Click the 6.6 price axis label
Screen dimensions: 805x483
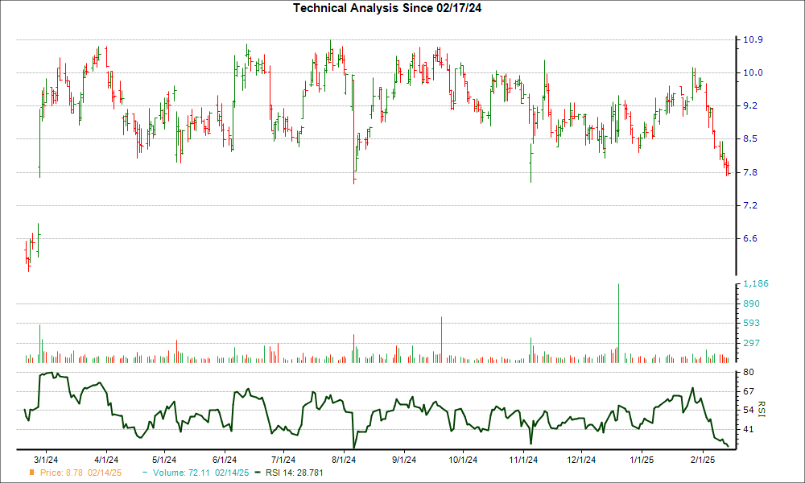click(750, 238)
